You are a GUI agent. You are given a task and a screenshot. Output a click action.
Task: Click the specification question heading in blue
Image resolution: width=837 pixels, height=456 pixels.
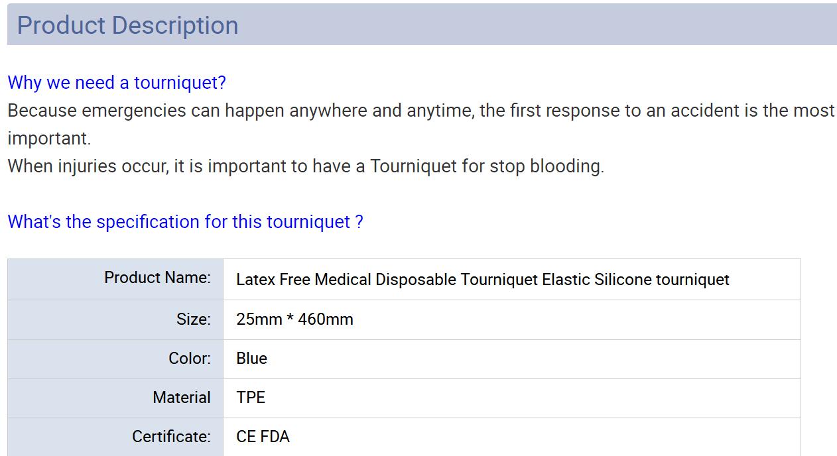pyautogui.click(x=185, y=221)
